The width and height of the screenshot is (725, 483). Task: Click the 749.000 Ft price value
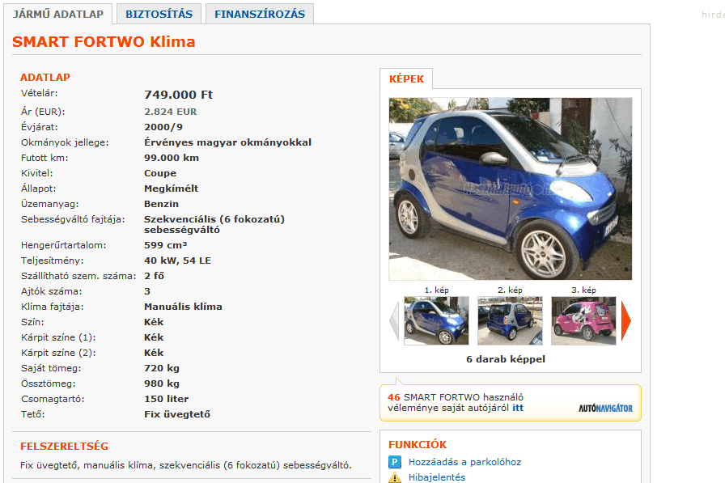[179, 95]
